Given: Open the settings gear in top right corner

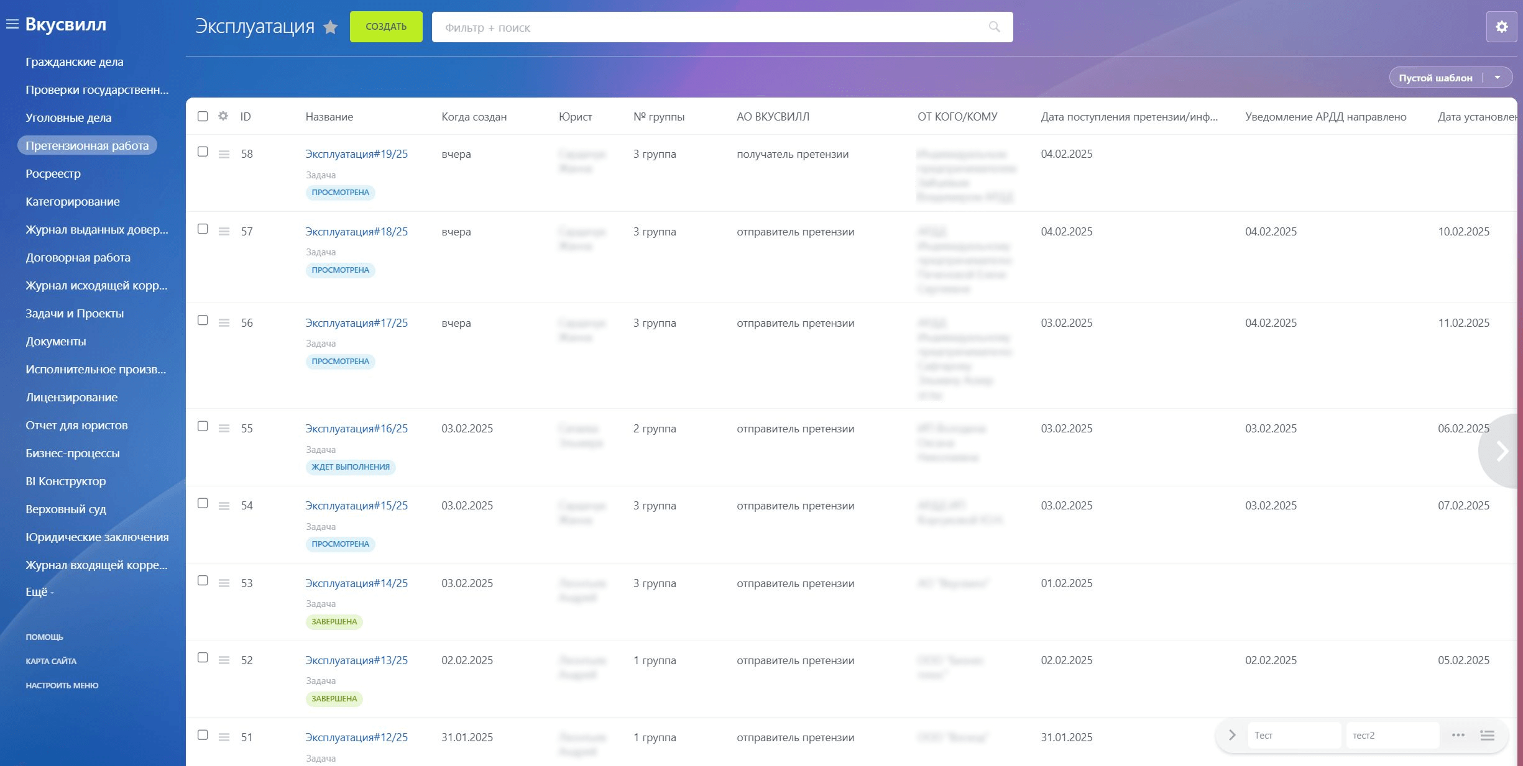Looking at the screenshot, I should coord(1501,27).
